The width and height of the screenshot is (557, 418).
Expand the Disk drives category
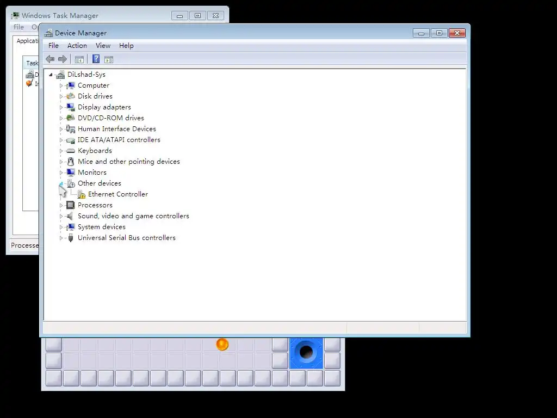(x=61, y=96)
